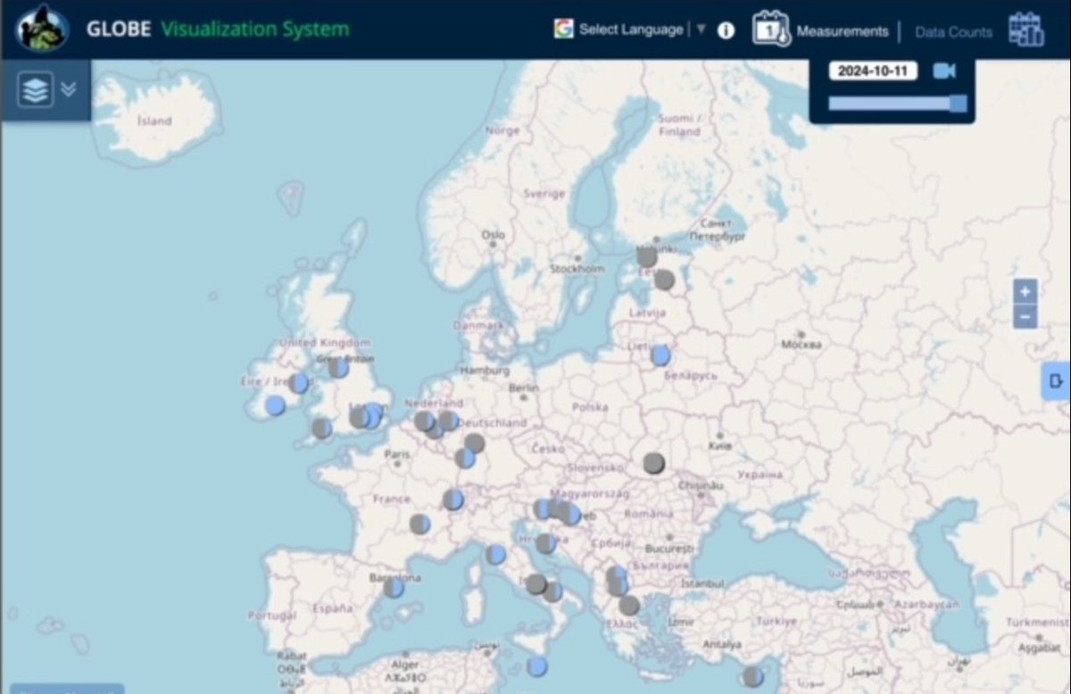
Task: Zoom out with the minus button
Action: coord(1025,316)
